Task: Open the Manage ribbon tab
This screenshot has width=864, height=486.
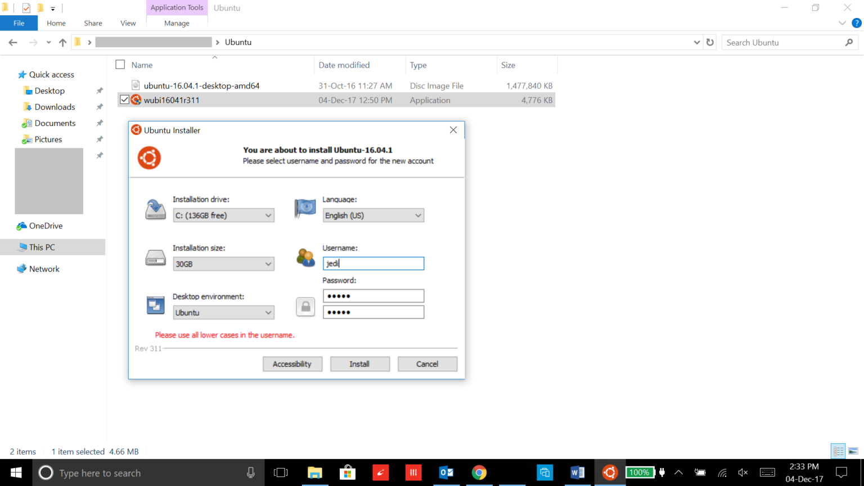Action: [x=177, y=23]
